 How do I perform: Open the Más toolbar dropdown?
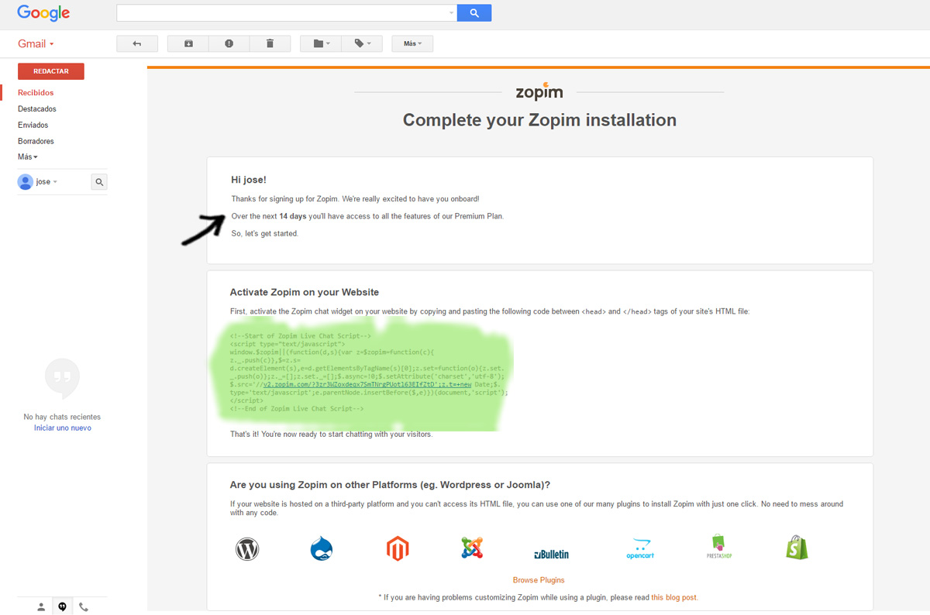(412, 44)
